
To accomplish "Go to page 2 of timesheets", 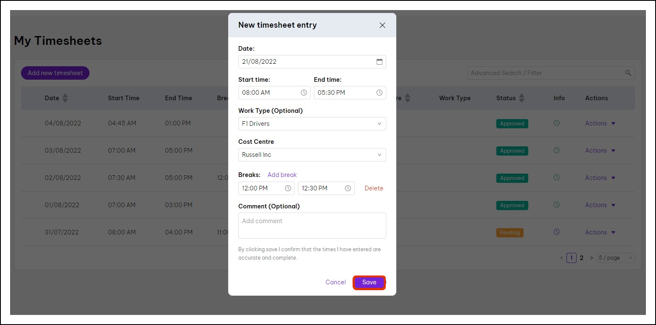I will click(x=582, y=258).
